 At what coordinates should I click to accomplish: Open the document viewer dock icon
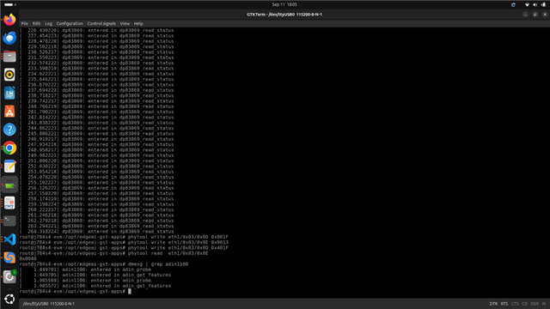pos(9,203)
